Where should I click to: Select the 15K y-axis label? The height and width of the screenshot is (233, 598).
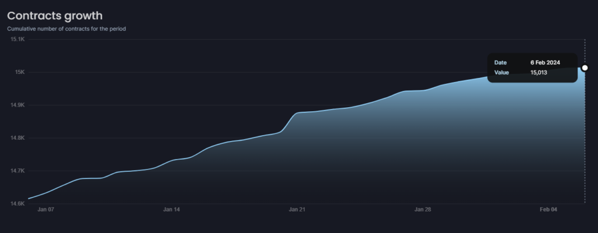click(x=19, y=72)
